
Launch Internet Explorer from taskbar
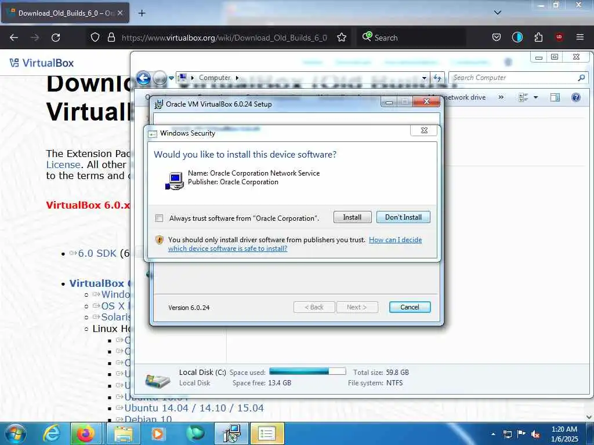coord(52,433)
